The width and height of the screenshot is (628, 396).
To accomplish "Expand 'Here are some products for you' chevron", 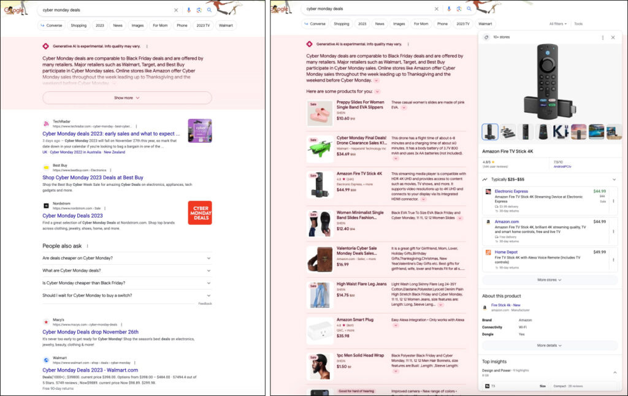I will pos(377,92).
